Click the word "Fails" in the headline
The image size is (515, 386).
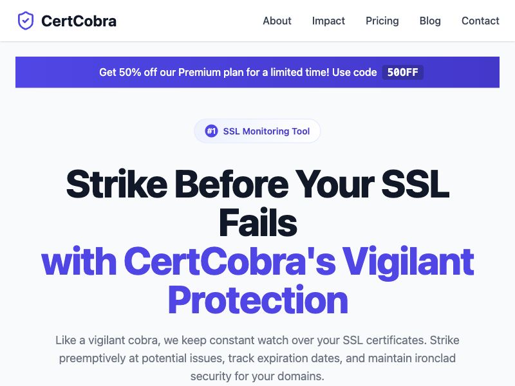pos(257,223)
